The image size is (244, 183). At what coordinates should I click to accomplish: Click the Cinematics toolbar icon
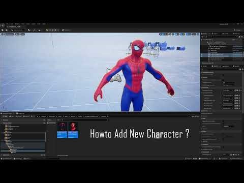tap(40, 30)
